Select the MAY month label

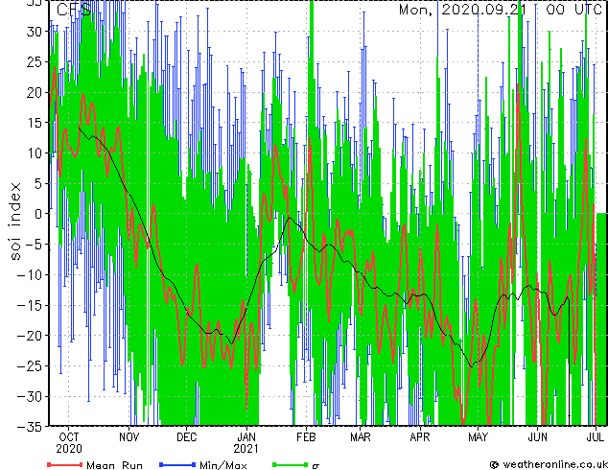click(478, 437)
